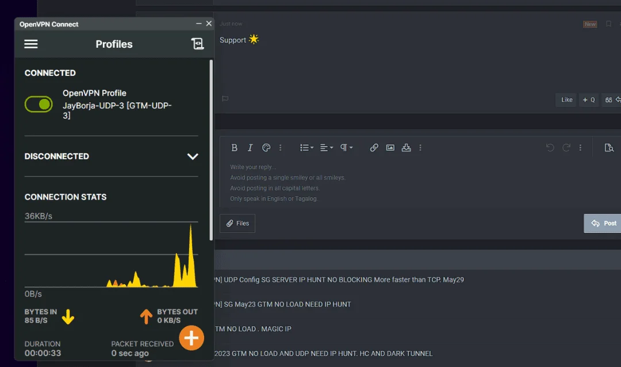621x367 pixels.
Task: Click the preview icon in editor toolbar
Action: (609, 148)
